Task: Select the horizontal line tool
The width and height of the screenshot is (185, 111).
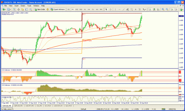Action: point(119,9)
